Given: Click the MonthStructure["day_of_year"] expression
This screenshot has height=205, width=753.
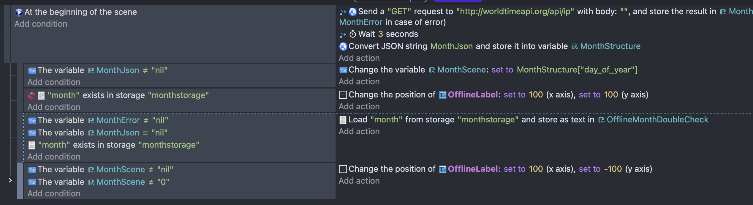Looking at the screenshot, I should [577, 70].
